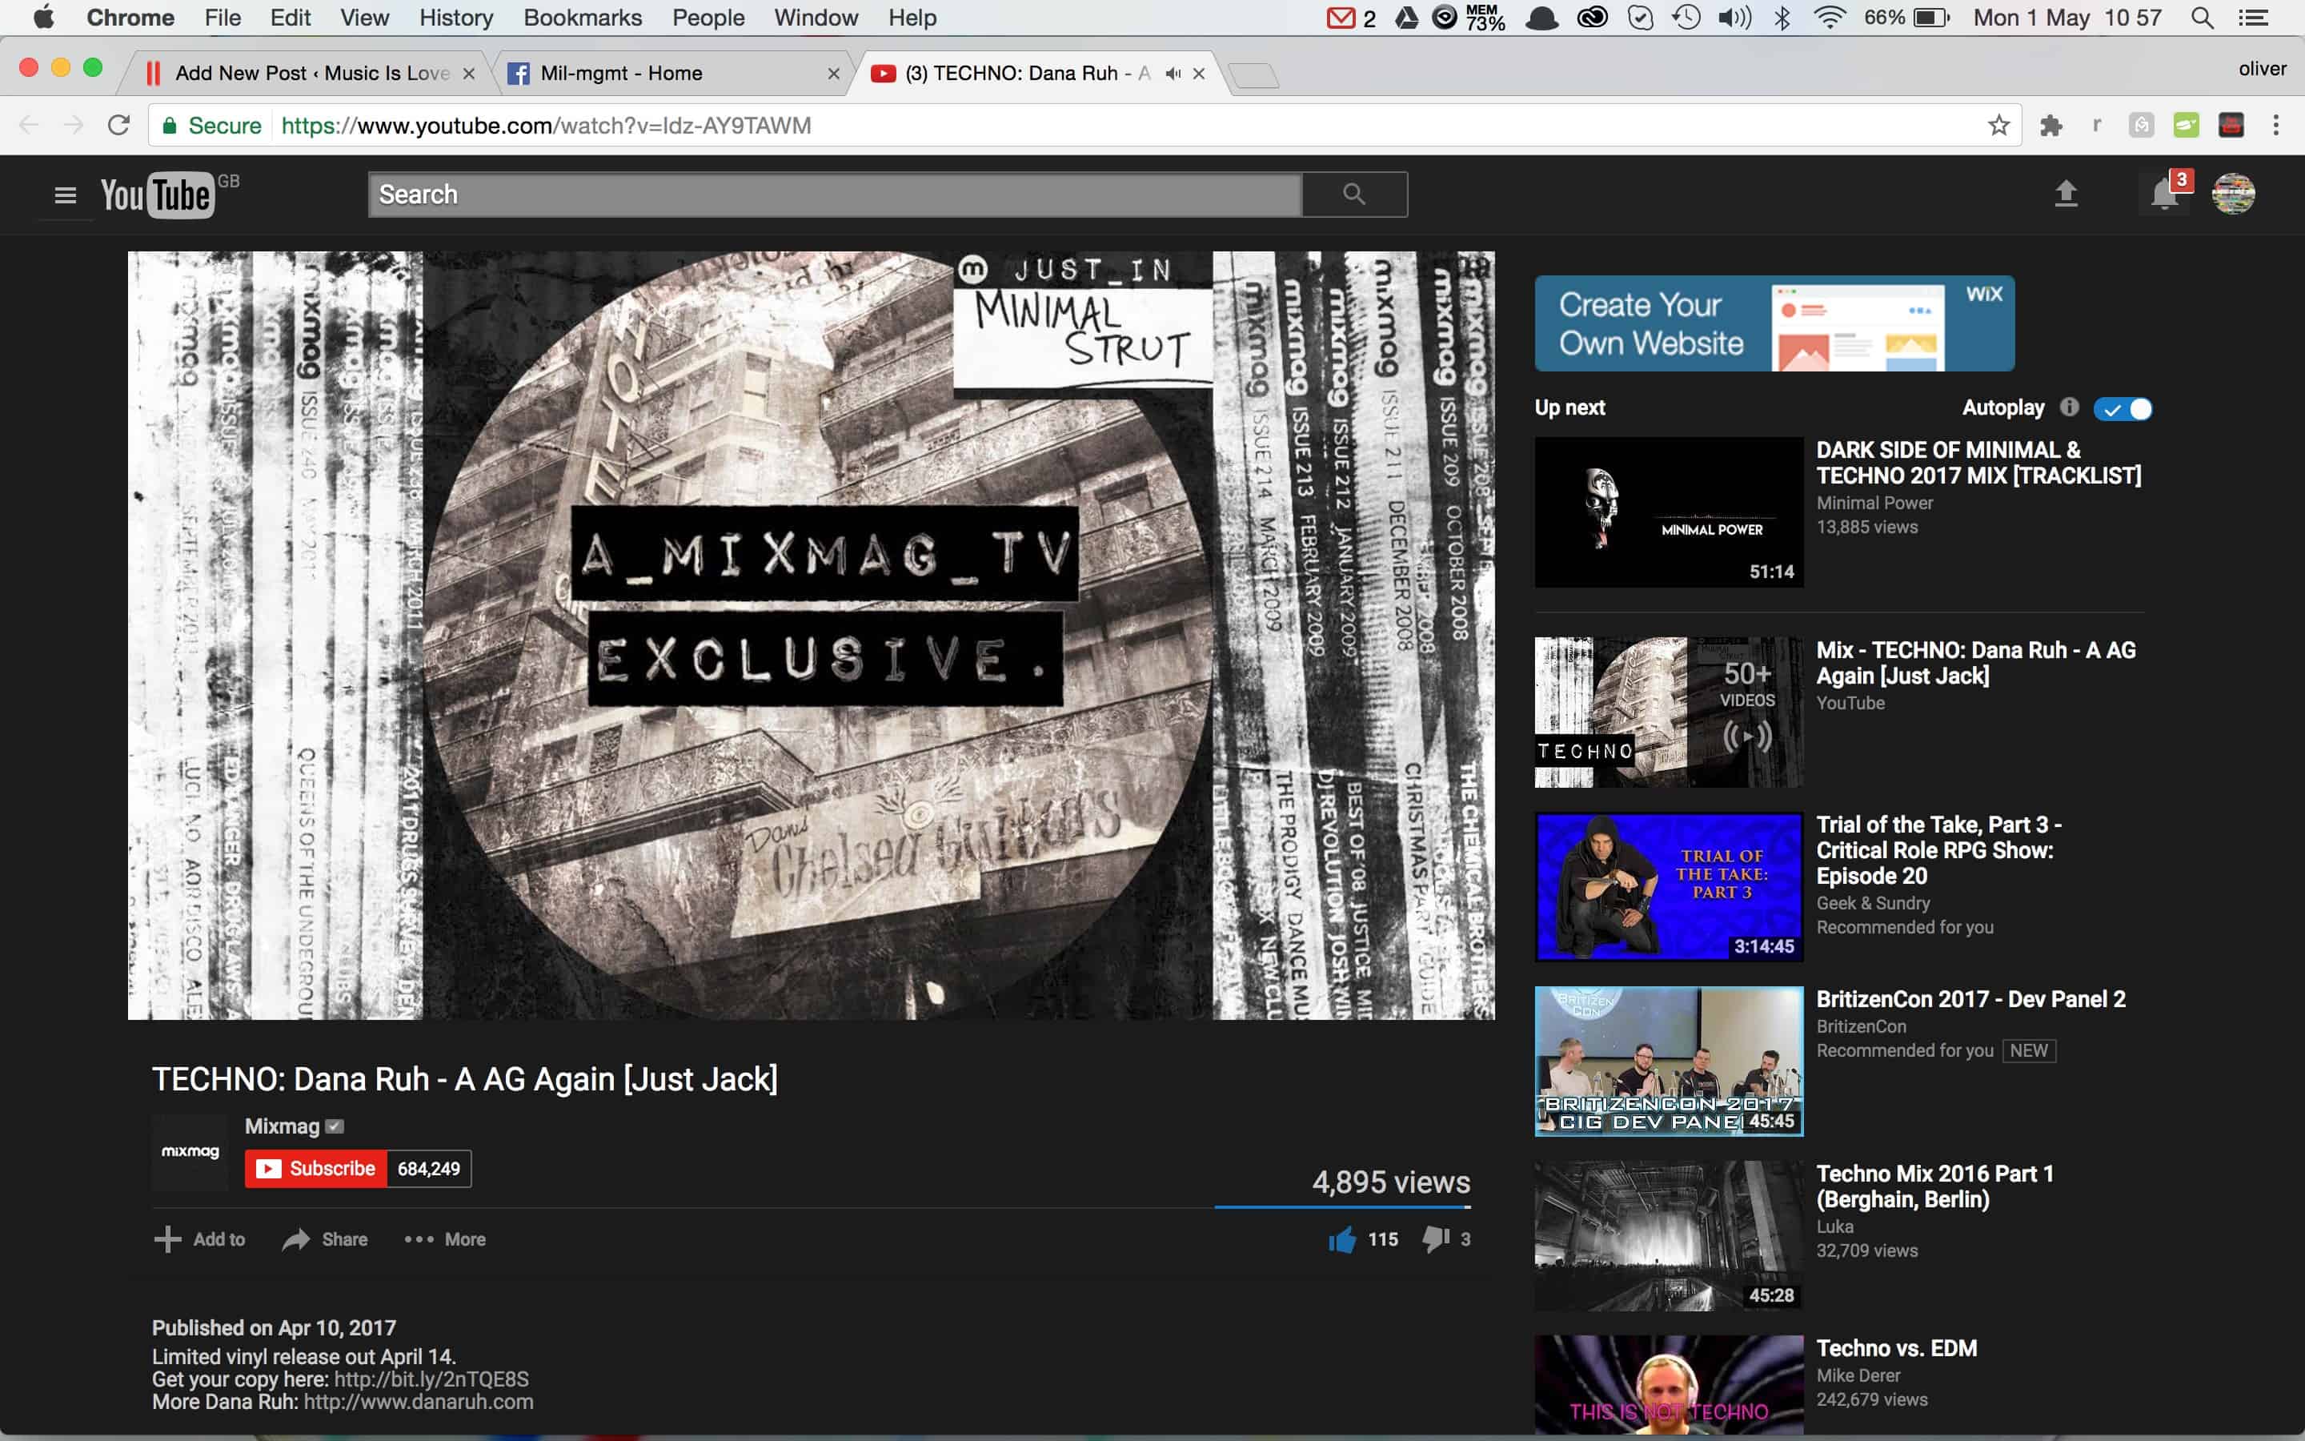2305x1441 pixels.
Task: Open Chrome's three-dot menu
Action: point(2275,126)
